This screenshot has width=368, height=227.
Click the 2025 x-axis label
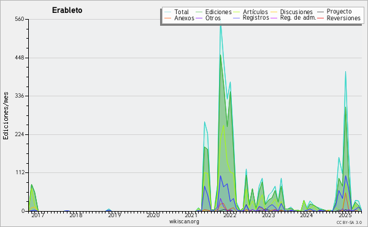[x=345, y=215]
